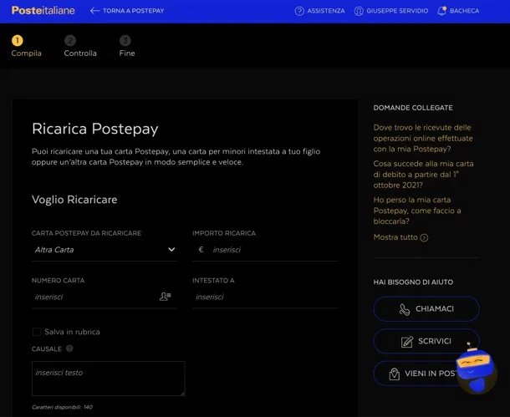Select step 1 Compila circle
The height and width of the screenshot is (417, 510).
(18, 41)
